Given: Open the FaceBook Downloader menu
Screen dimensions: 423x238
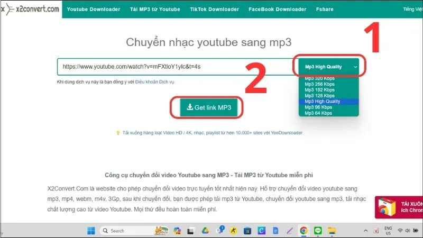Looking at the screenshot, I should pos(277,9).
